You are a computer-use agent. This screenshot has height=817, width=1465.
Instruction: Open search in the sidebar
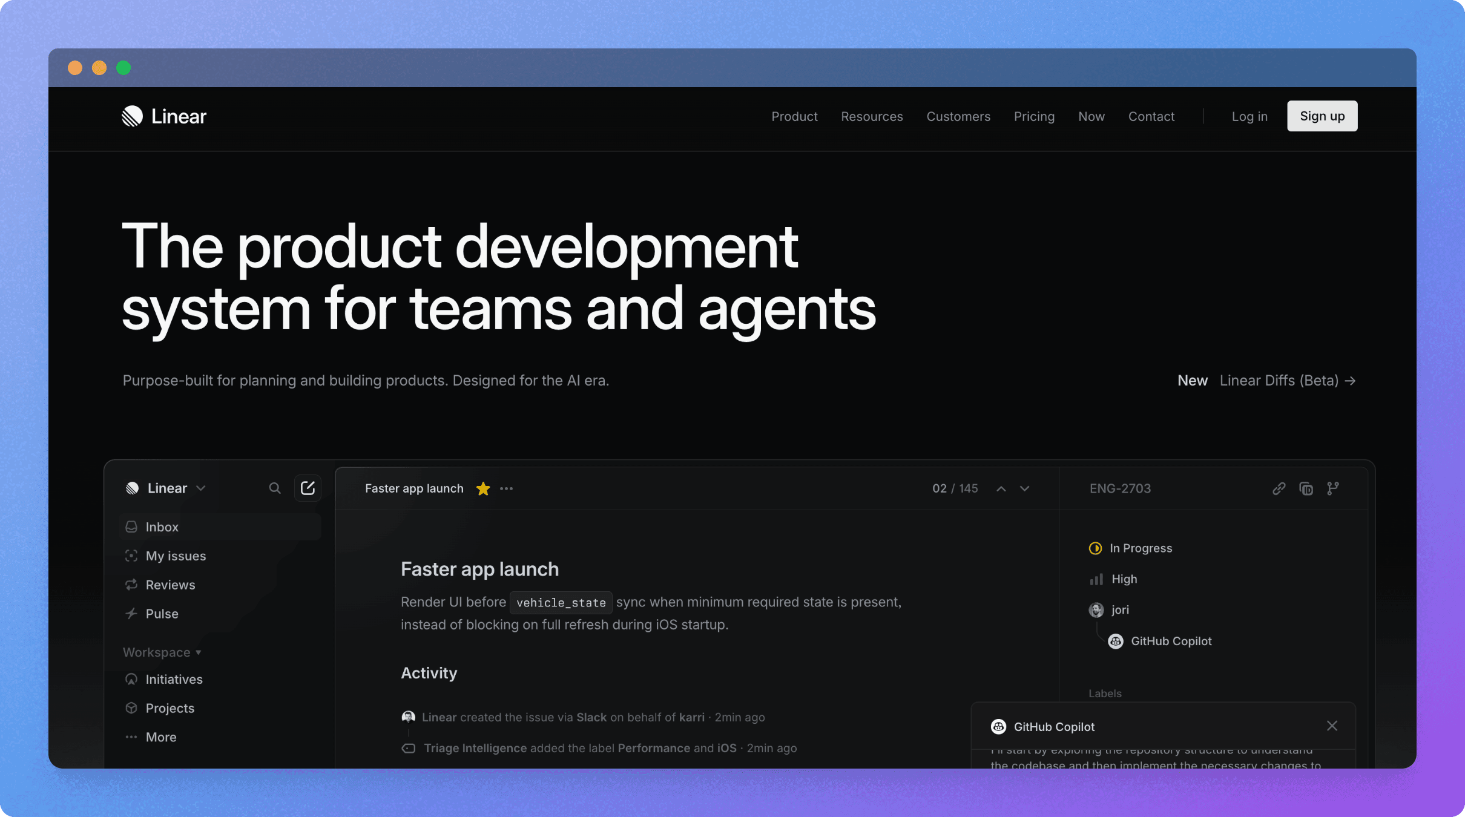pyautogui.click(x=275, y=488)
